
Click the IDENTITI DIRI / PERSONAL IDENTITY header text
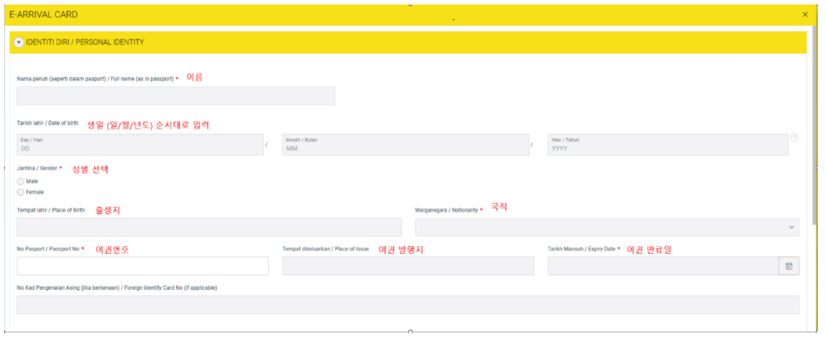click(x=85, y=42)
